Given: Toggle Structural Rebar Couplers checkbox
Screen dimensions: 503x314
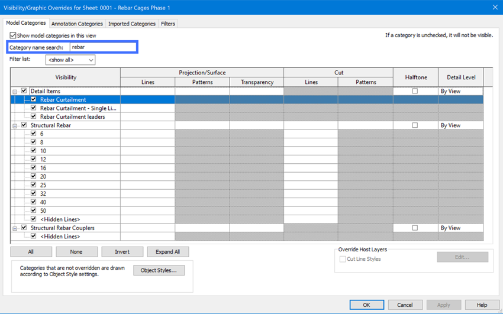Looking at the screenshot, I should pos(24,228).
